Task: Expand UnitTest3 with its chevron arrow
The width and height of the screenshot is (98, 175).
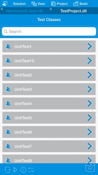Action: [x=90, y=89]
